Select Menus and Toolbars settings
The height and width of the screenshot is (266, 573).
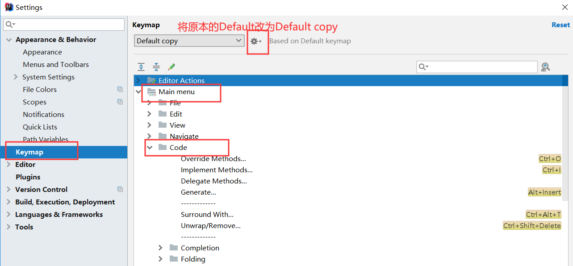56,65
